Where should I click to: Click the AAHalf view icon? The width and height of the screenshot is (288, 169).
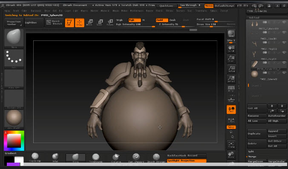(231, 79)
